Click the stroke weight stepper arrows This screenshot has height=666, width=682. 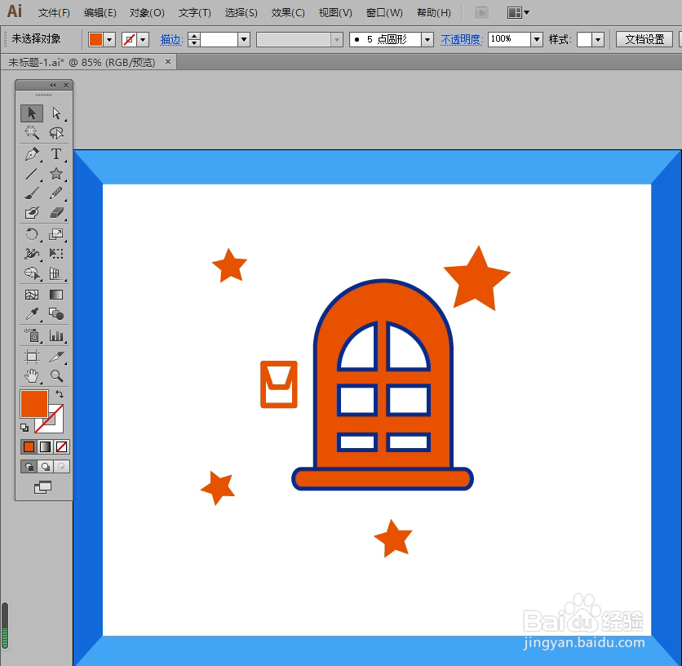click(x=194, y=40)
